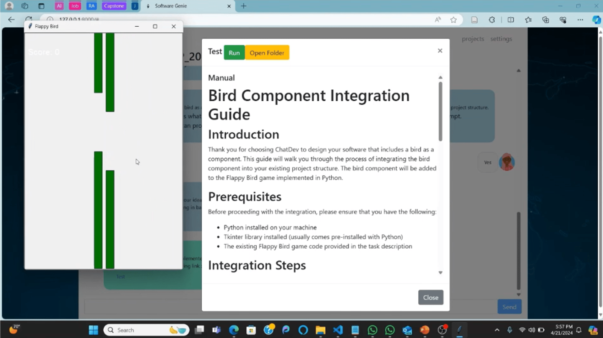Add page to favorites star

pos(453,20)
